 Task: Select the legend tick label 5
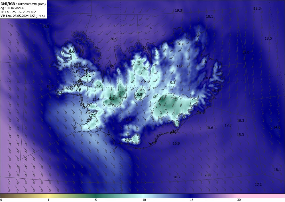(x=96, y=200)
